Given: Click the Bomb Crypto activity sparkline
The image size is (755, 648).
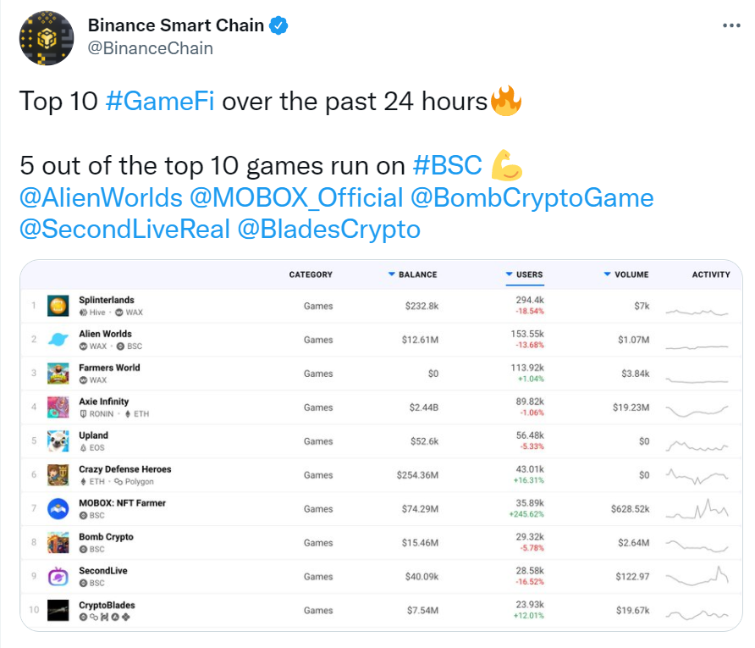Looking at the screenshot, I should [697, 546].
